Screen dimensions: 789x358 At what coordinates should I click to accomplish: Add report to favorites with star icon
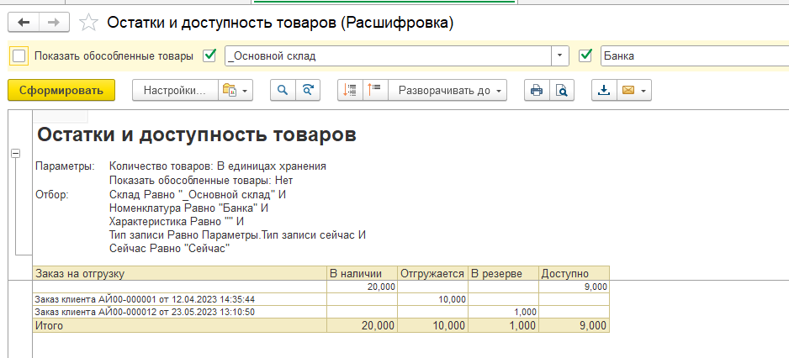pyautogui.click(x=89, y=23)
